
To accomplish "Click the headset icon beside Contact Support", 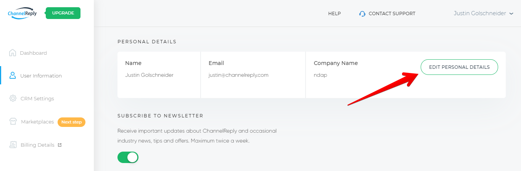I will pos(362,14).
